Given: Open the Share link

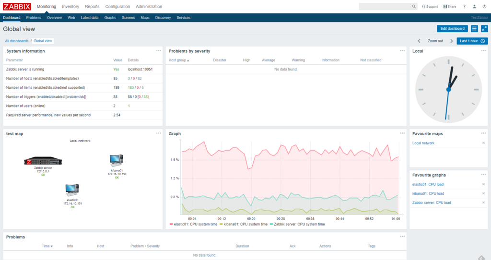Looking at the screenshot, I should pos(450,6).
